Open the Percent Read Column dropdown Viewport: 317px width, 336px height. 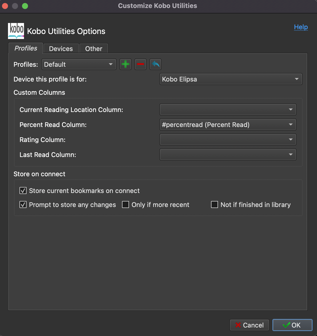[228, 124]
